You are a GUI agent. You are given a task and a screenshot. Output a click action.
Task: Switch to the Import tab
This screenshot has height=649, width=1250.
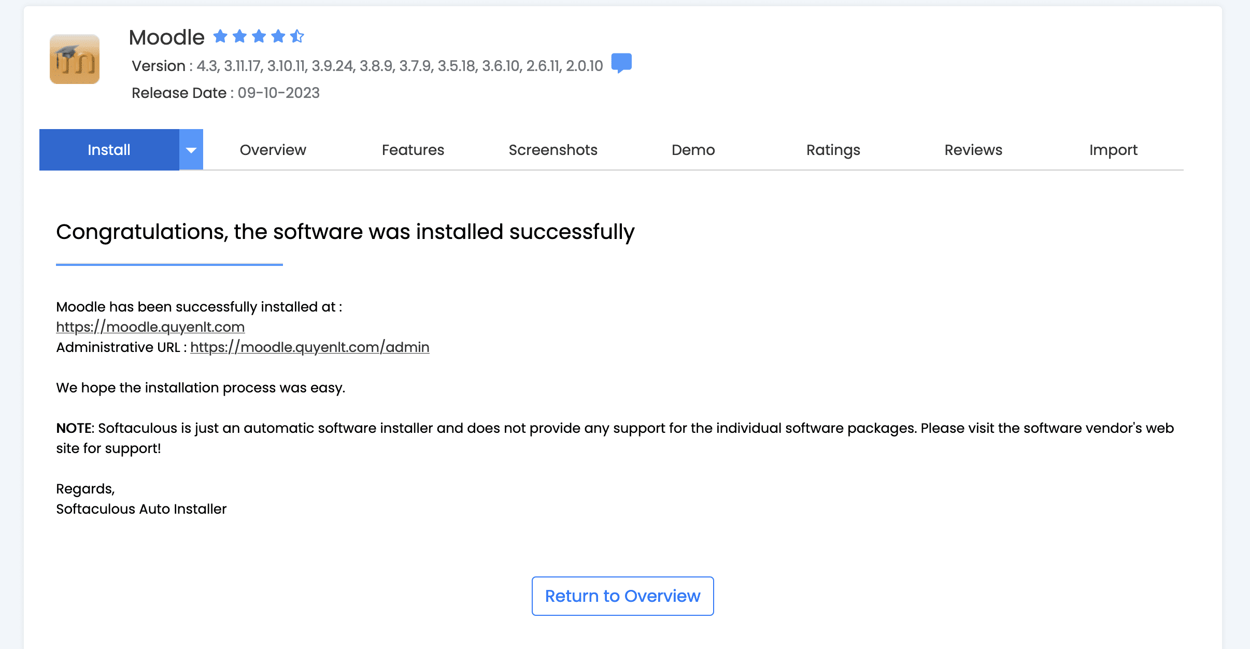point(1113,150)
